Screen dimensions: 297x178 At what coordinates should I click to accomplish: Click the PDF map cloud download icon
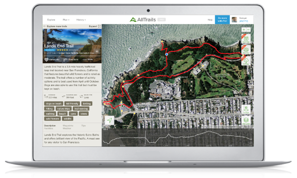(246, 61)
